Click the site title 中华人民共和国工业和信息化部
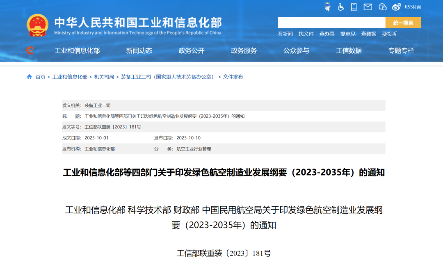The image size is (443, 267). tap(138, 22)
